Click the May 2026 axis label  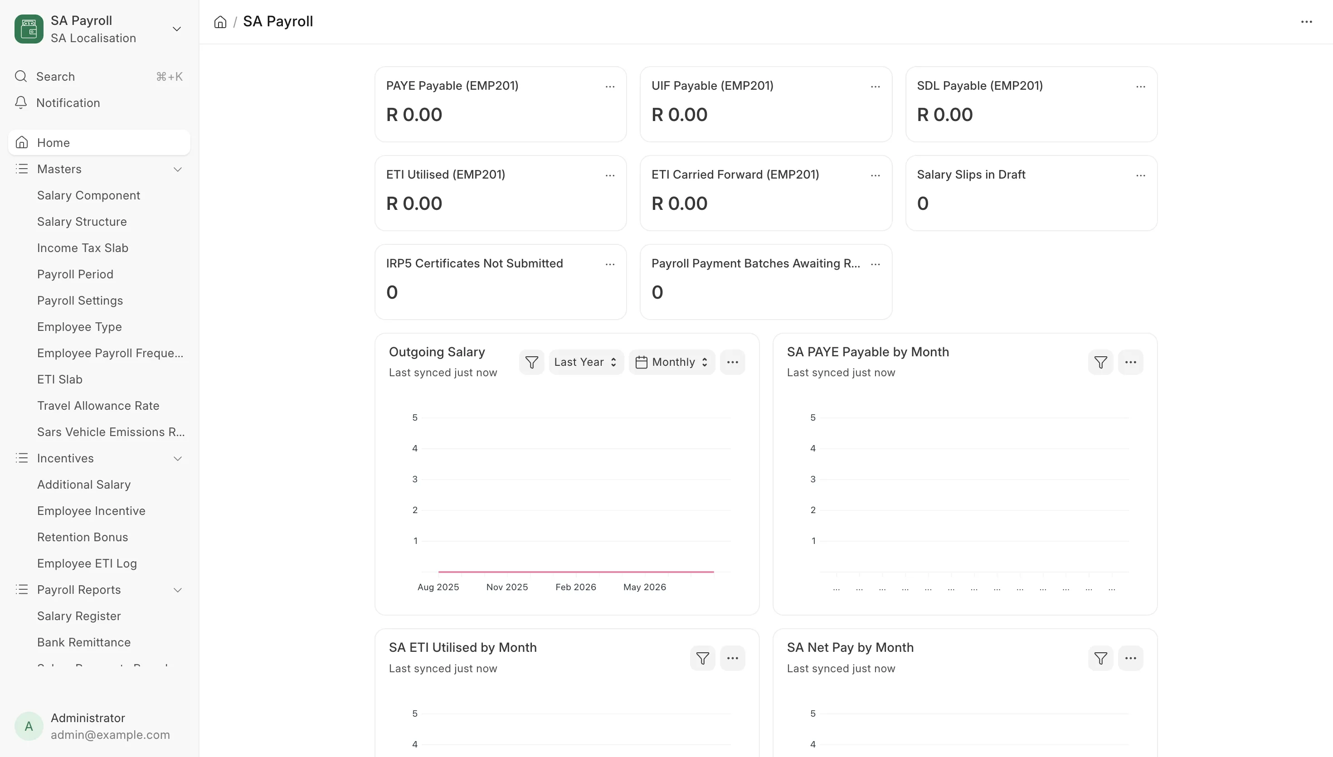pyautogui.click(x=645, y=587)
